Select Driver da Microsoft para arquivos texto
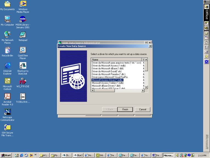The width and height of the screenshot is (210, 158). [x=116, y=63]
